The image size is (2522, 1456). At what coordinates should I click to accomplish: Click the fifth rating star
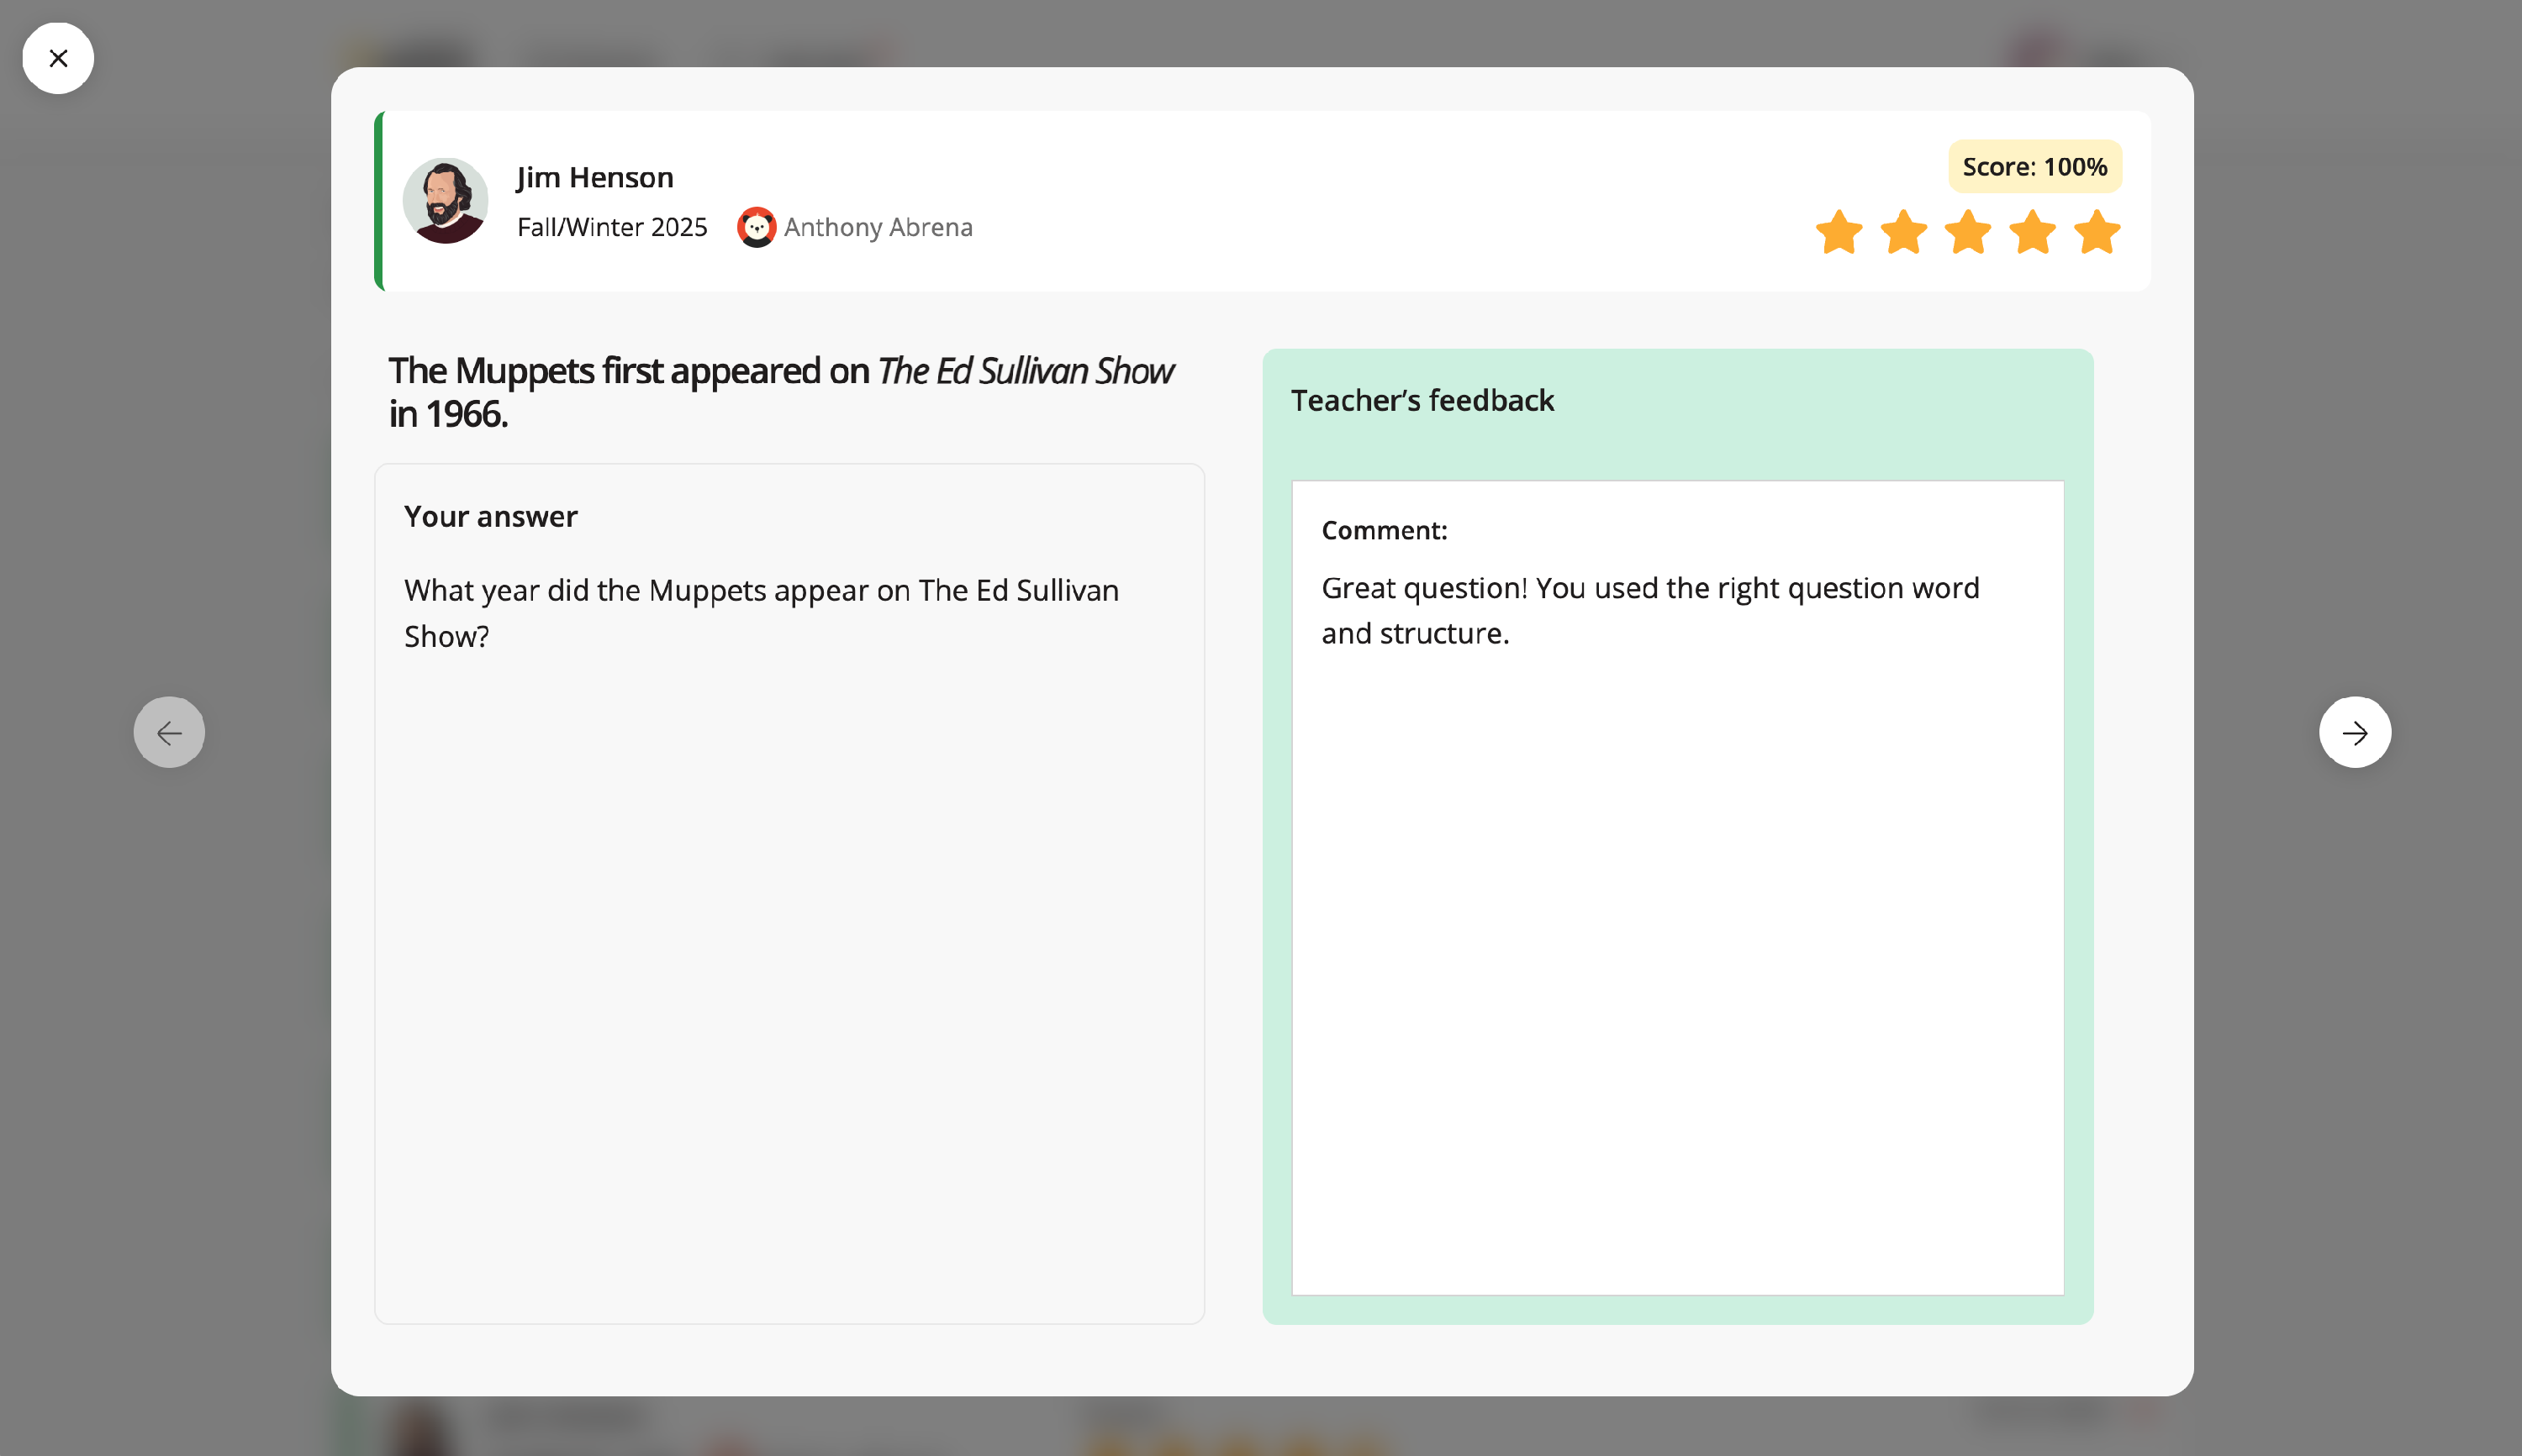point(2097,233)
